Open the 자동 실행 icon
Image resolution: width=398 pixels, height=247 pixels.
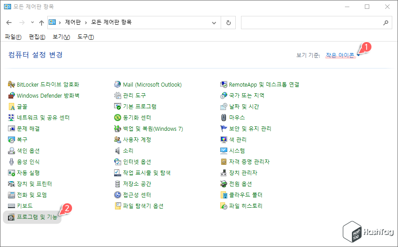[x=11, y=173]
